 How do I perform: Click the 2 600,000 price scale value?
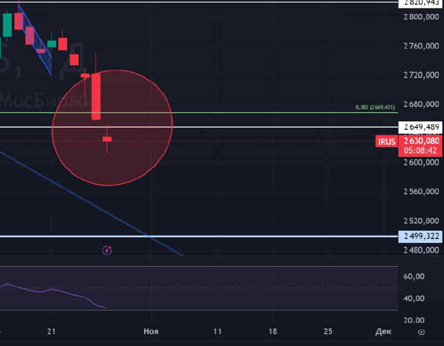point(421,162)
